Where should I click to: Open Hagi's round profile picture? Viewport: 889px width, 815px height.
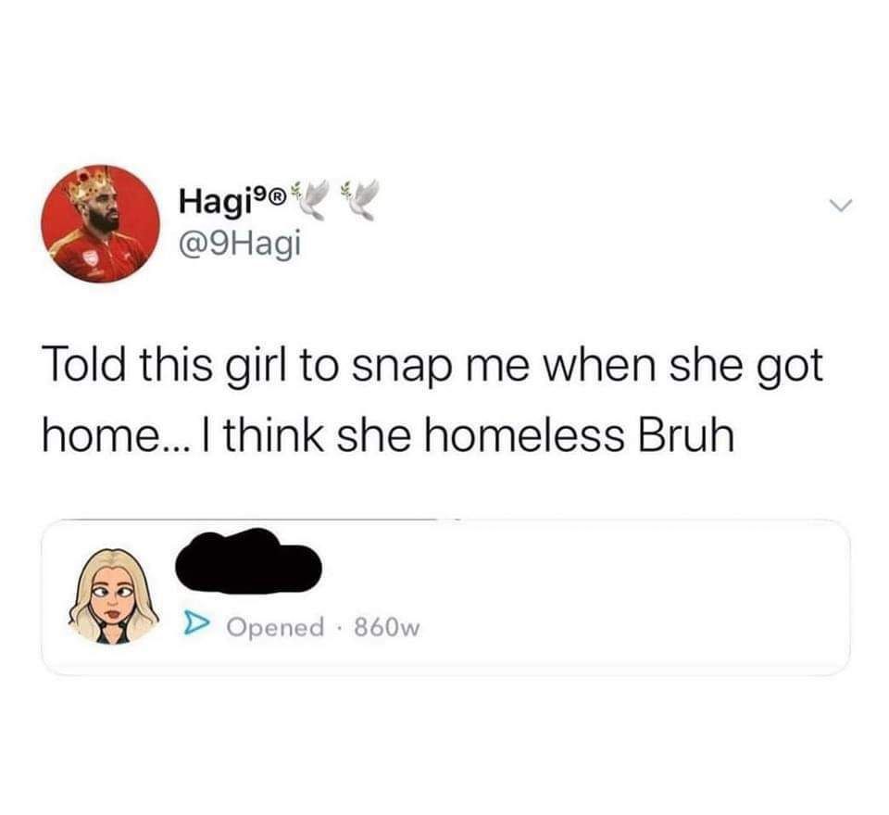(101, 224)
